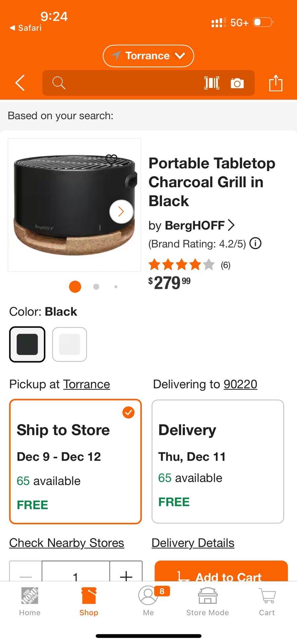Select the Delivery fulfillment option
Screen dimensions: 297x644
point(218,461)
